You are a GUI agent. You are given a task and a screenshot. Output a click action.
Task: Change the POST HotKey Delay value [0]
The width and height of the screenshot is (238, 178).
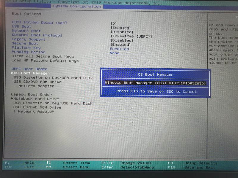114,23
